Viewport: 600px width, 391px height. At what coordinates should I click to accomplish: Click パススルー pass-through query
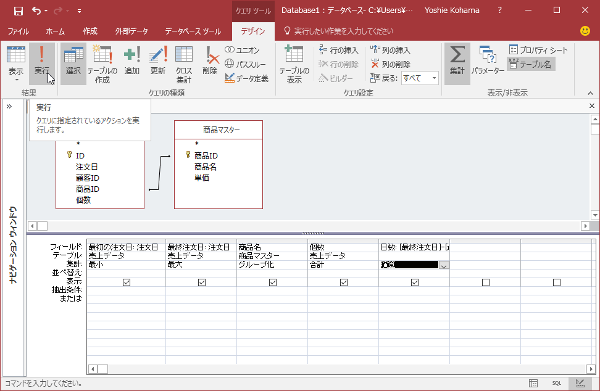point(245,64)
